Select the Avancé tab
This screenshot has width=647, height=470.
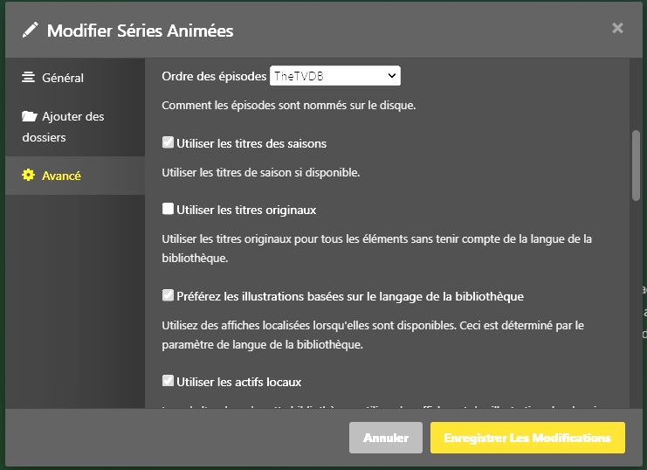(61, 176)
